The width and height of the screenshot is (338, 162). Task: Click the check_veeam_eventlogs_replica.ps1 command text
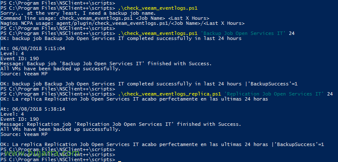(170, 94)
